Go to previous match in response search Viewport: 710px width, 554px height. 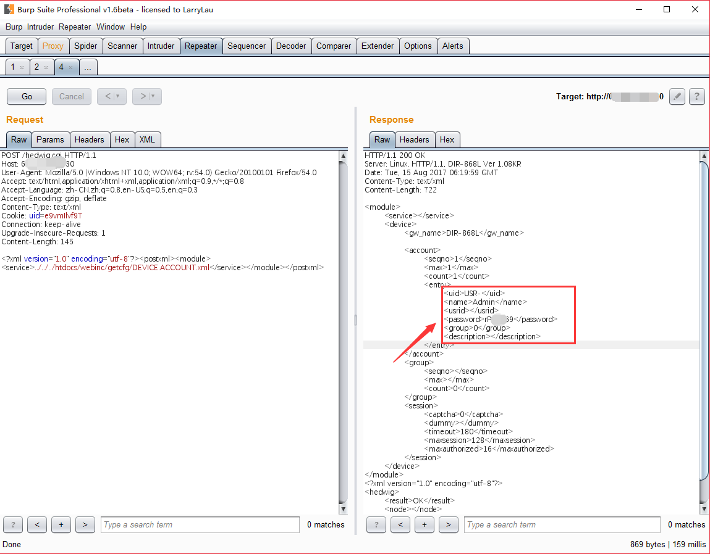coord(400,524)
